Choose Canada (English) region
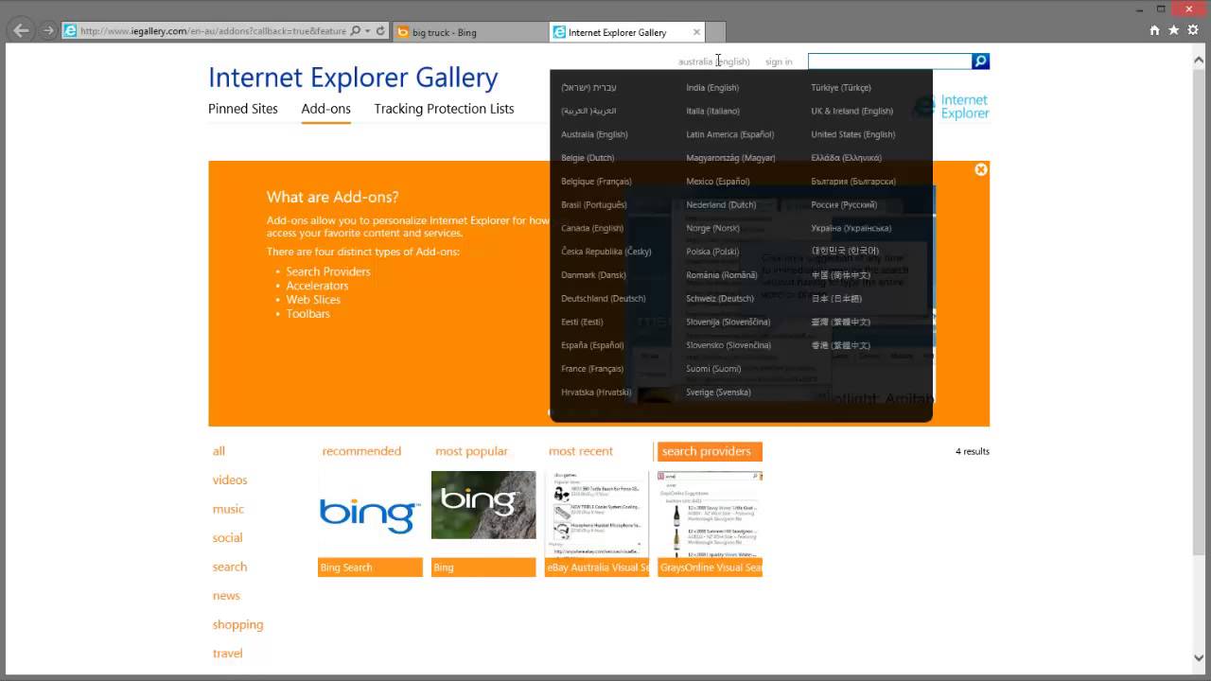This screenshot has height=681, width=1211. tap(592, 228)
